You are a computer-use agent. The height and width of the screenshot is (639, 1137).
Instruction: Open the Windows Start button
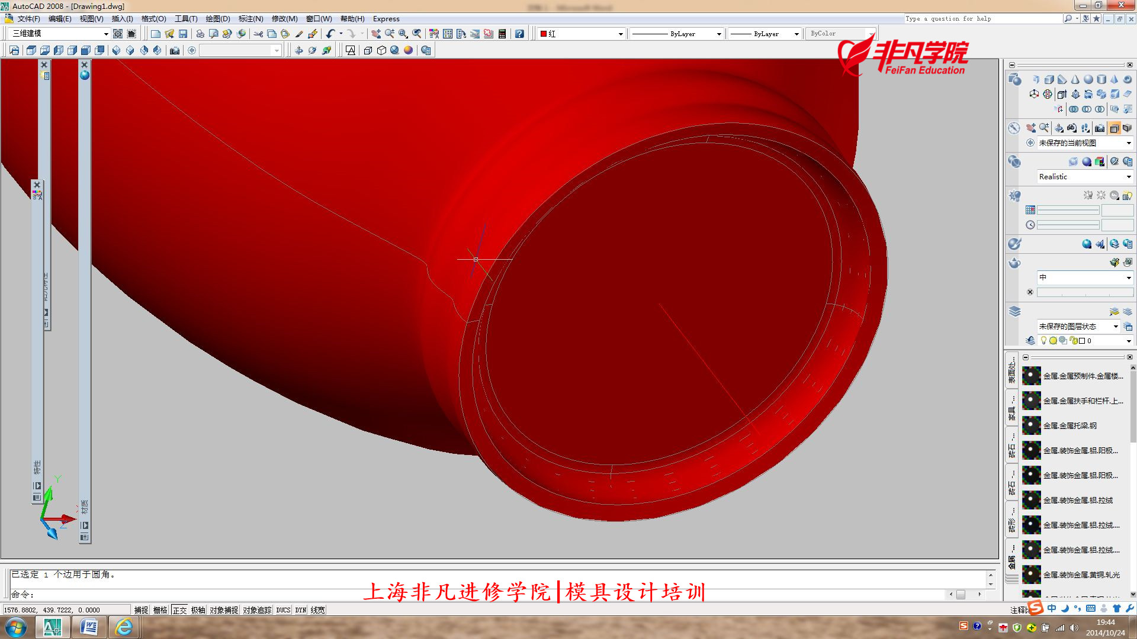click(x=16, y=627)
